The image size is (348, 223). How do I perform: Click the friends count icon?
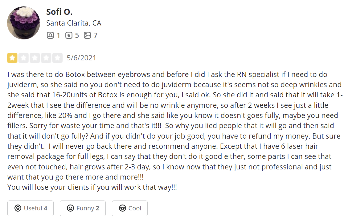click(50, 35)
